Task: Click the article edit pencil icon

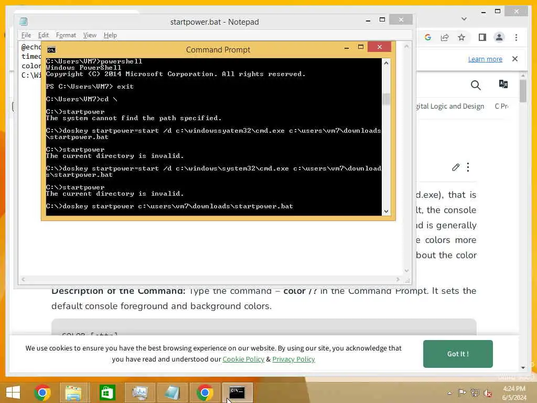Action: 456,167
